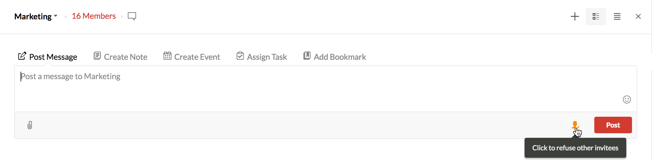The width and height of the screenshot is (652, 160).
Task: Attach a file with paperclip icon
Action: (30, 125)
